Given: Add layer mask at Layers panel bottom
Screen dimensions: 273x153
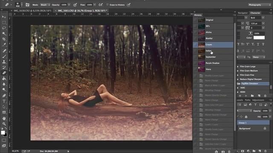Looking at the screenshot, I should (x=243, y=151).
